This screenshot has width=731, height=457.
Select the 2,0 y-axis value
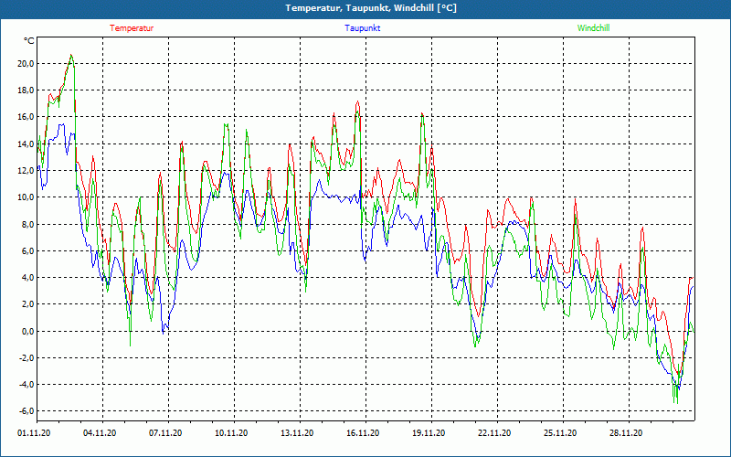pyautogui.click(x=27, y=304)
